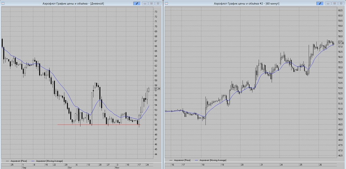The height and width of the screenshot is (169, 346).
Task: Click date '29' on the daily chart date axis
Action: (x=65, y=165)
